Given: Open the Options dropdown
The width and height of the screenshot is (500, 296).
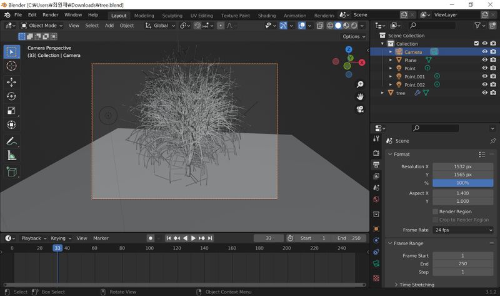Looking at the screenshot, I should pos(354,36).
